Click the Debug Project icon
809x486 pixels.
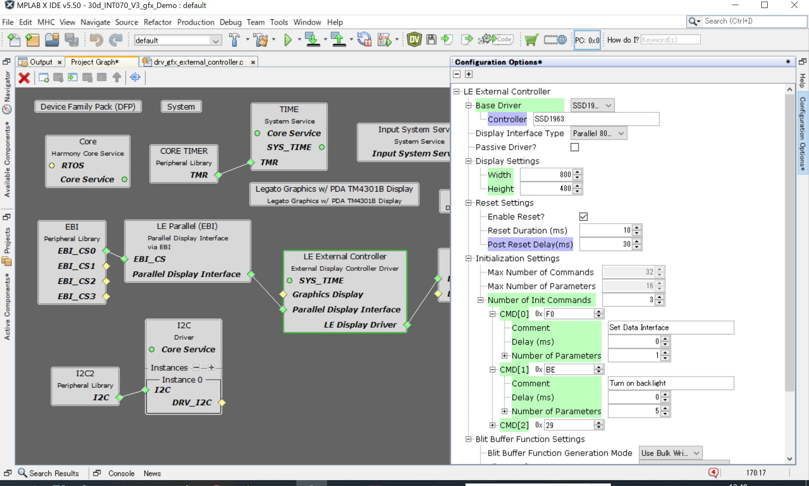pos(385,40)
